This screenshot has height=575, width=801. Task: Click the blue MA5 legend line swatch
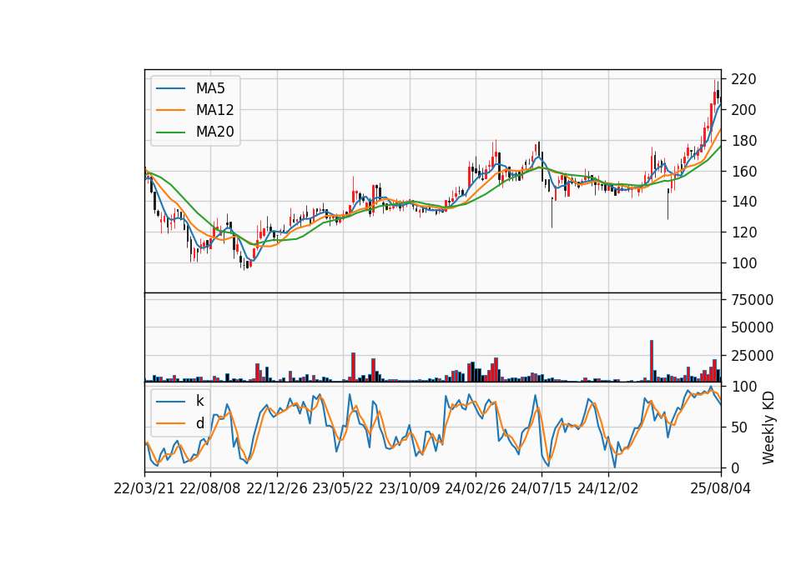[170, 88]
